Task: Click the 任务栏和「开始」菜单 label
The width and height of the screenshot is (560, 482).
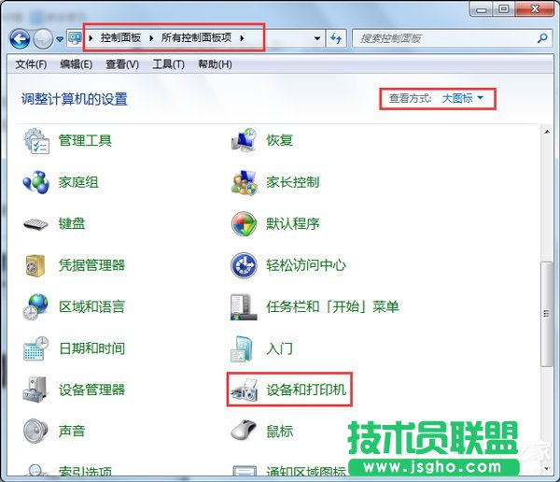Action: 332,306
